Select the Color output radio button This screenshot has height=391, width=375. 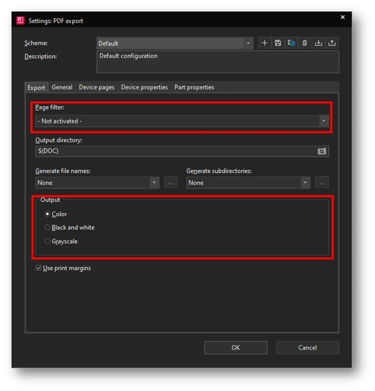point(47,214)
